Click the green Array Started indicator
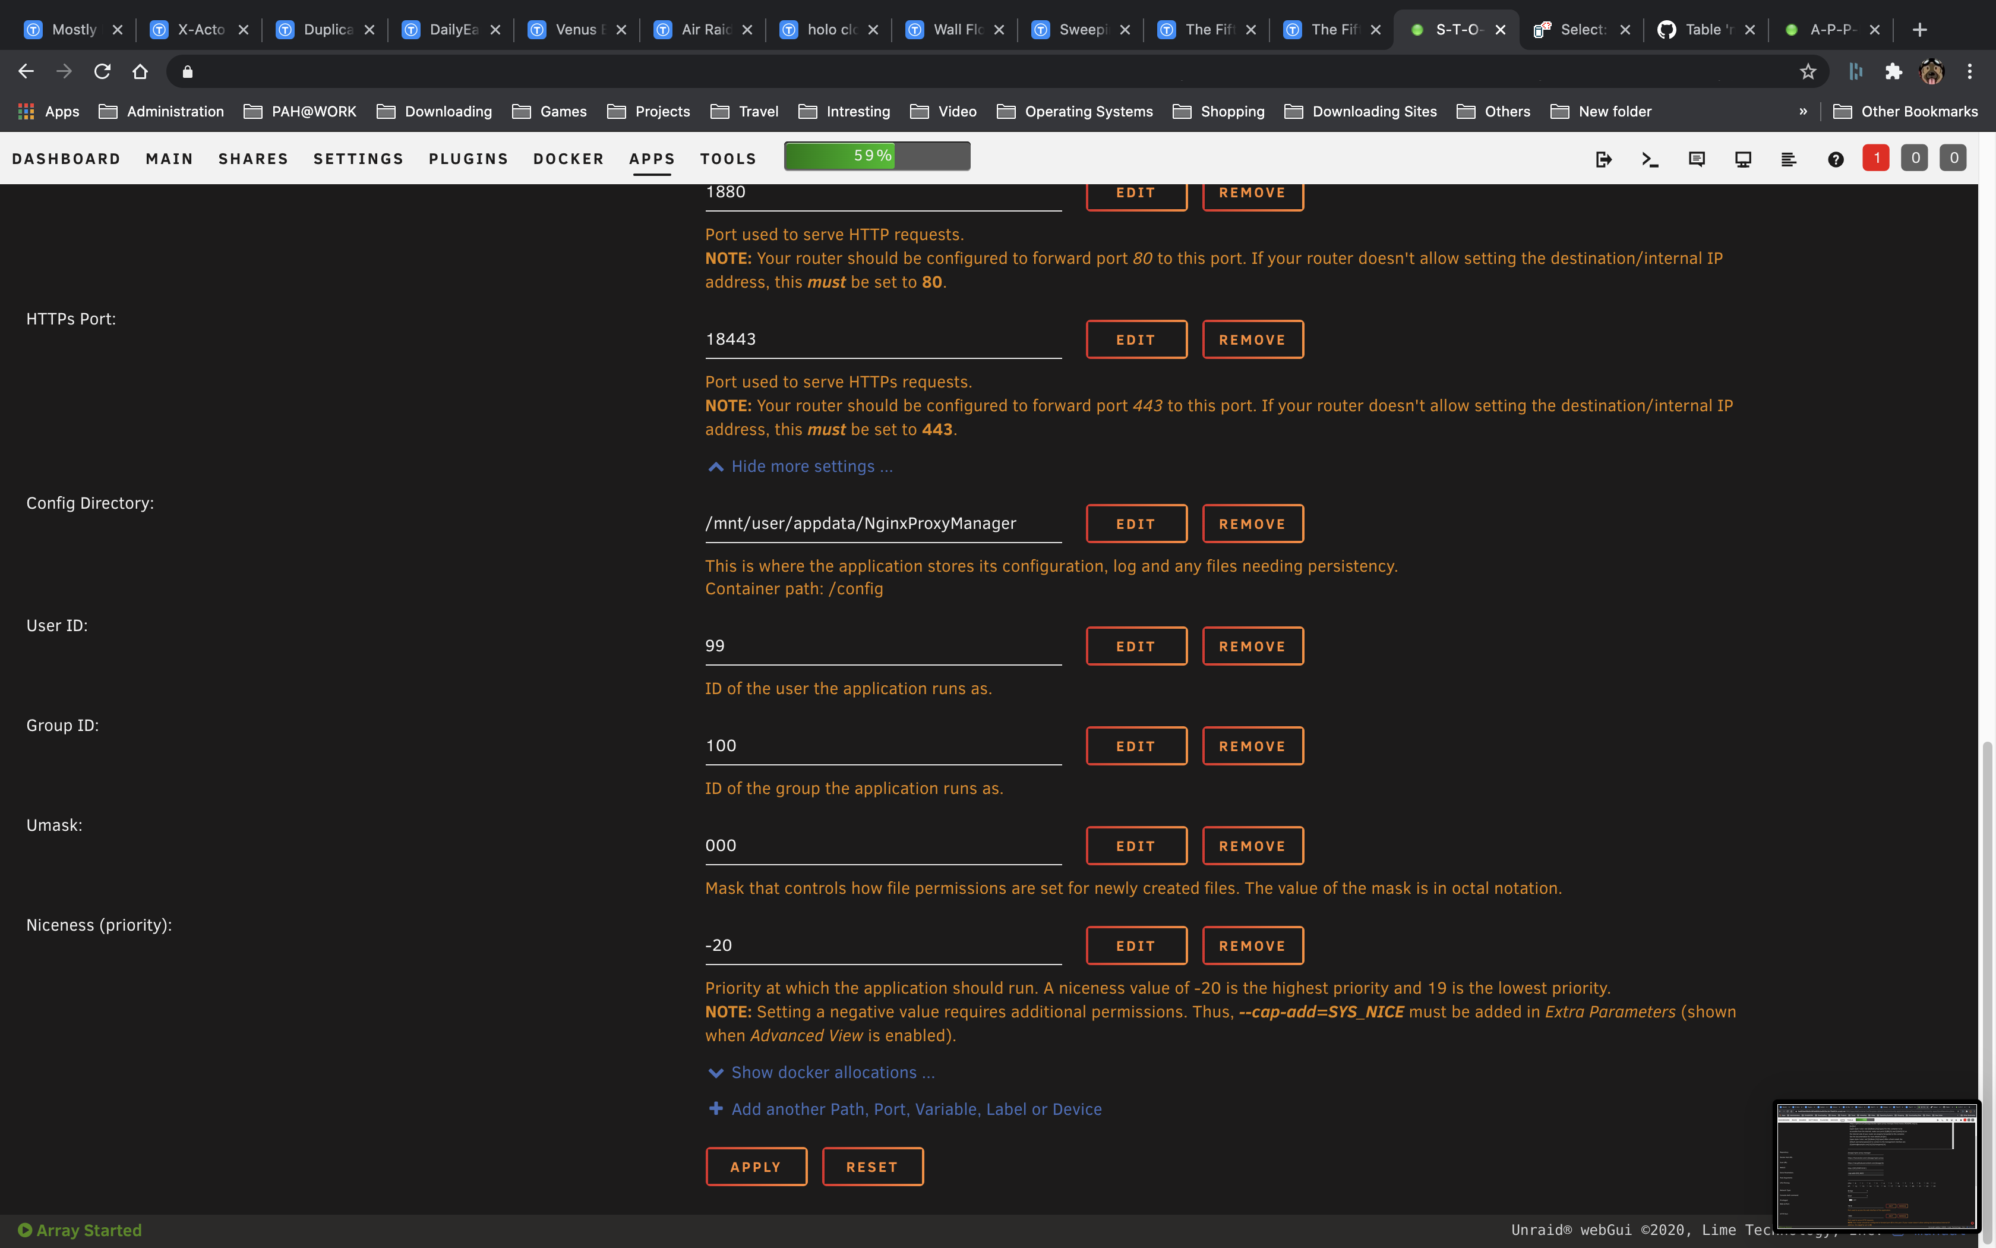Image resolution: width=1996 pixels, height=1248 pixels. 80,1229
